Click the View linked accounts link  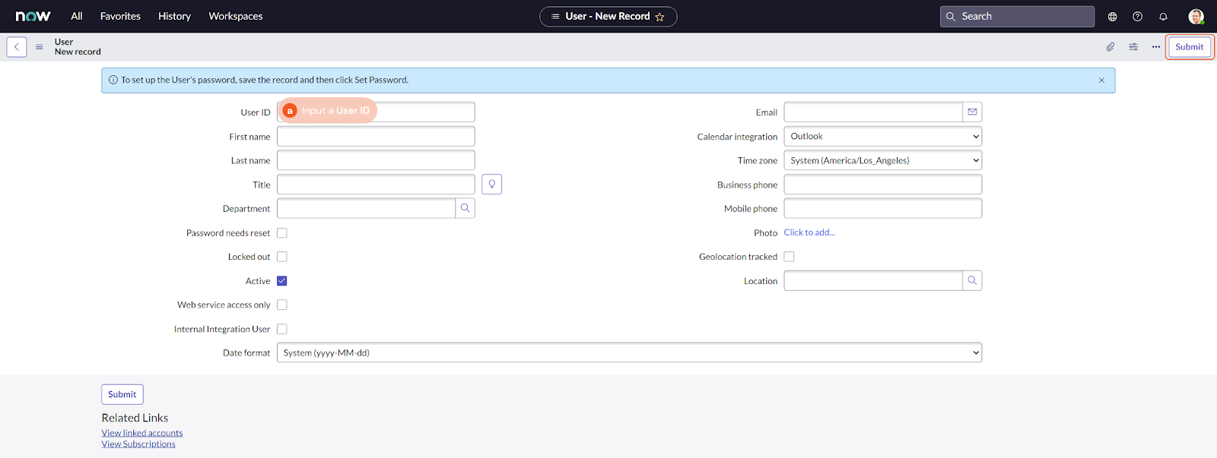[x=142, y=433]
